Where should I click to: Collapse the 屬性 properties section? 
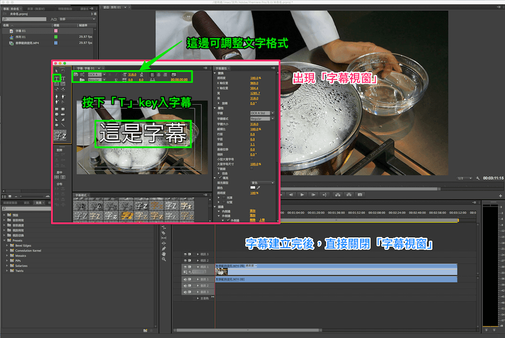(x=215, y=108)
